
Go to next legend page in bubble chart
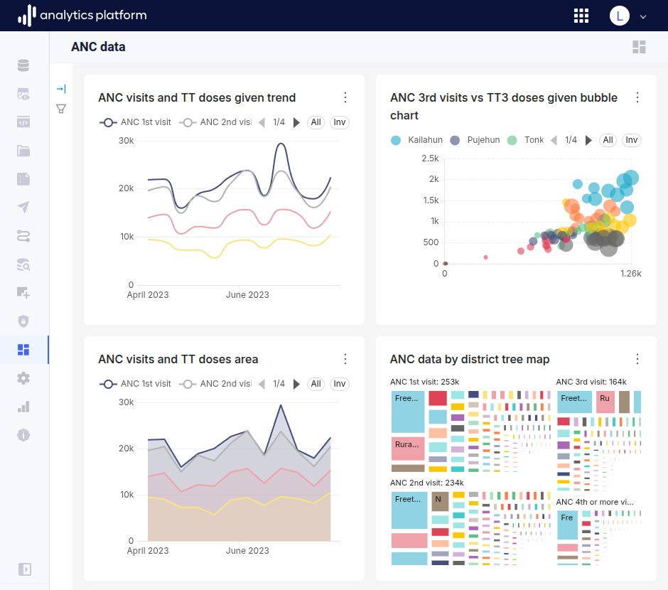[588, 141]
